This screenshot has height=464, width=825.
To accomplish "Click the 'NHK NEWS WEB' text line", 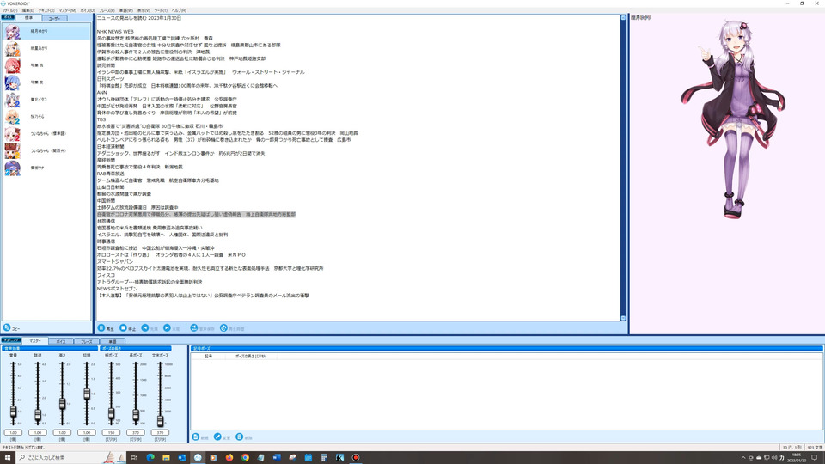I will 115,32.
